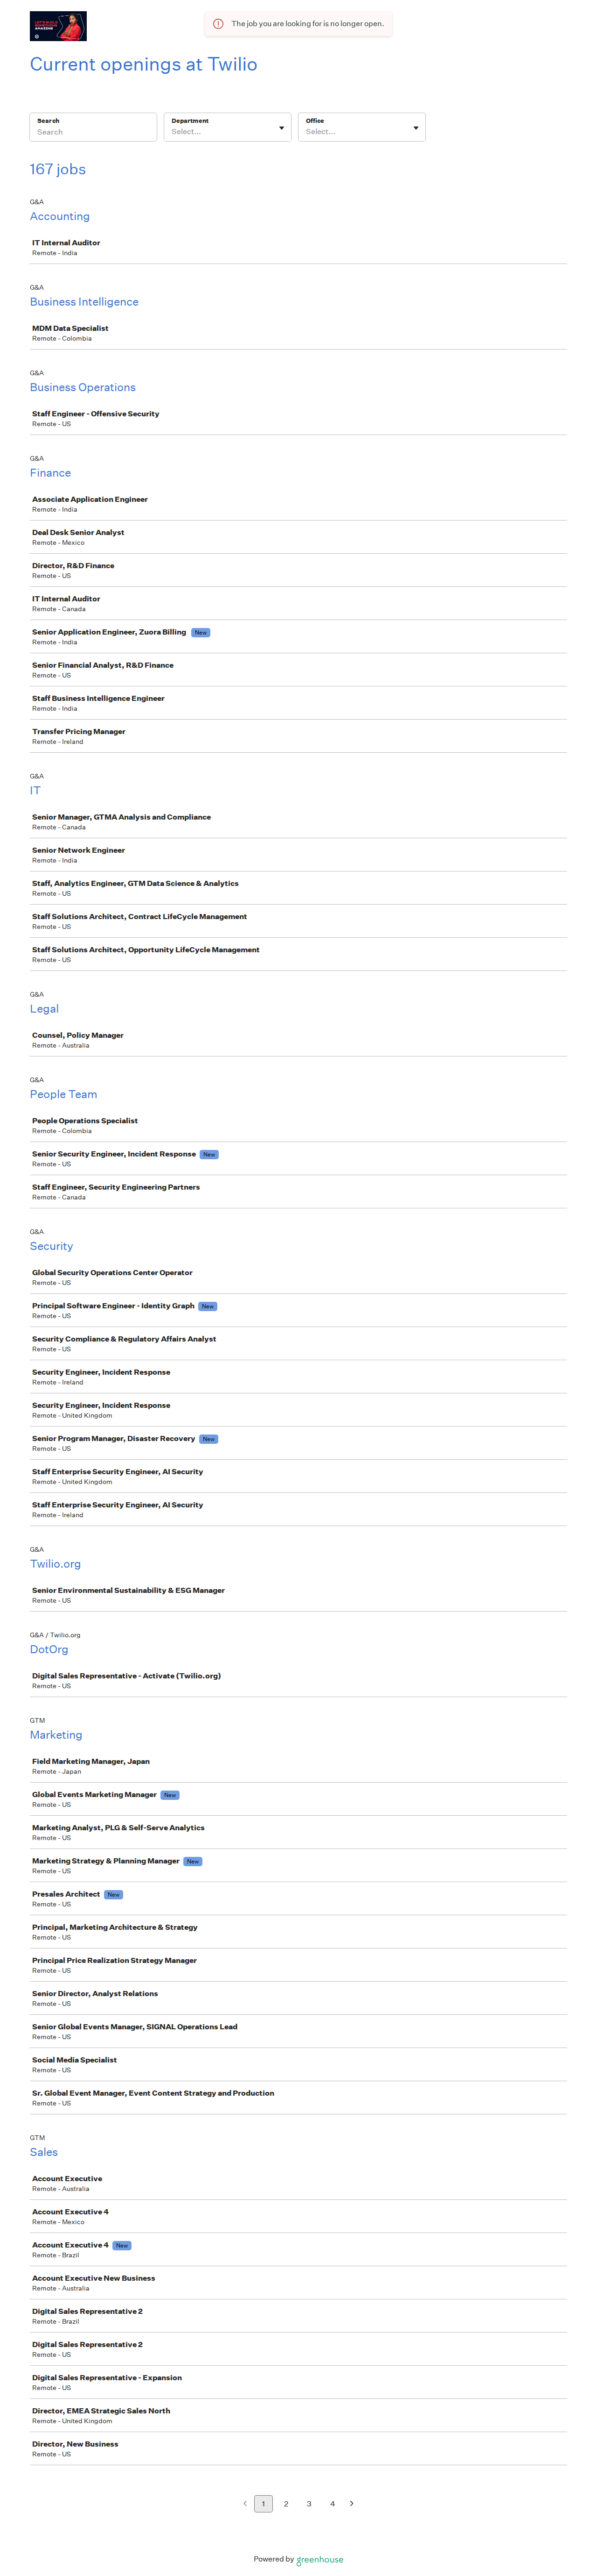Image resolution: width=597 pixels, height=2576 pixels.
Task: Open Senior Financial Analyst, R&D Finance
Action: (298, 670)
